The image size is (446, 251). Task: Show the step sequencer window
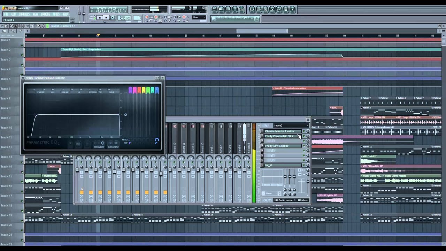[x=222, y=9]
